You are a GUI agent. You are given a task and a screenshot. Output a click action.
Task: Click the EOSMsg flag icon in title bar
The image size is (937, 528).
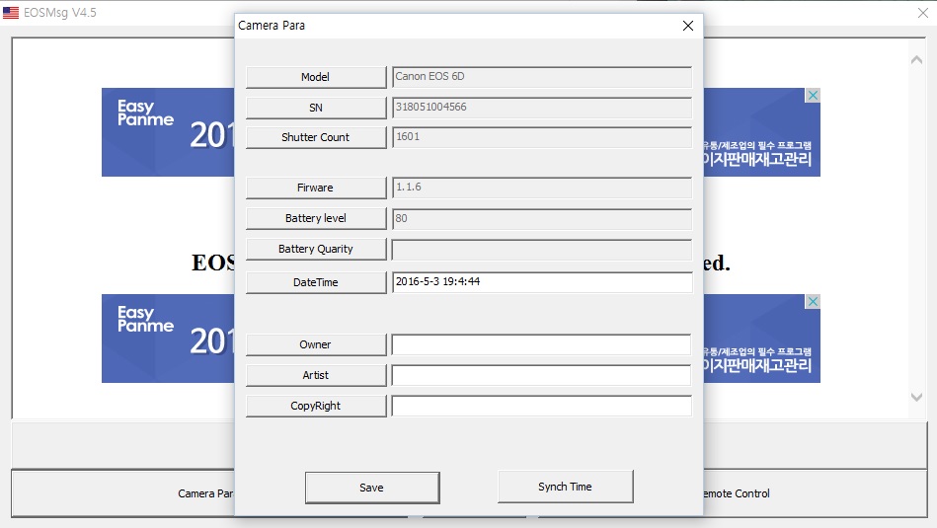tap(11, 13)
